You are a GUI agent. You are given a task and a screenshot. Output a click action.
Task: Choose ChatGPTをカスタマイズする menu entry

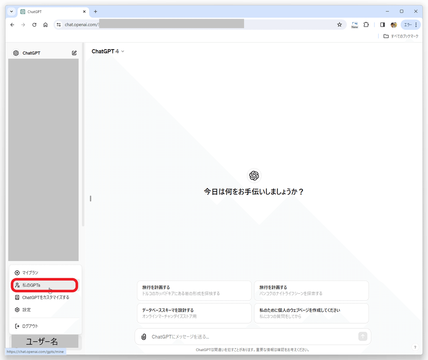pyautogui.click(x=46, y=297)
